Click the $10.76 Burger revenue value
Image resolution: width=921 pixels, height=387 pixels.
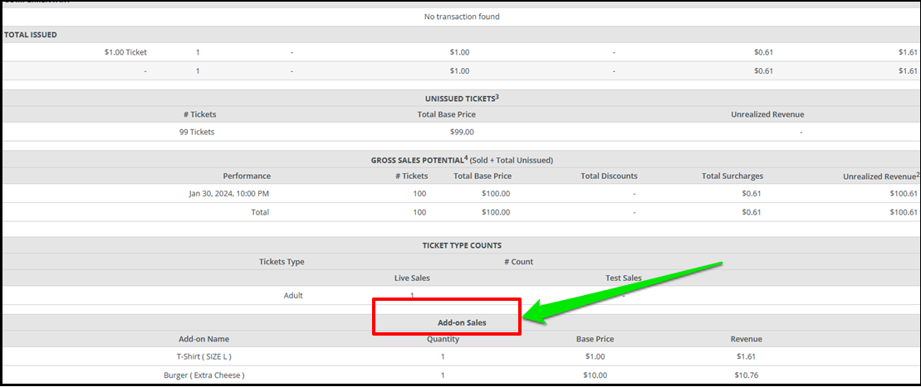tap(746, 375)
